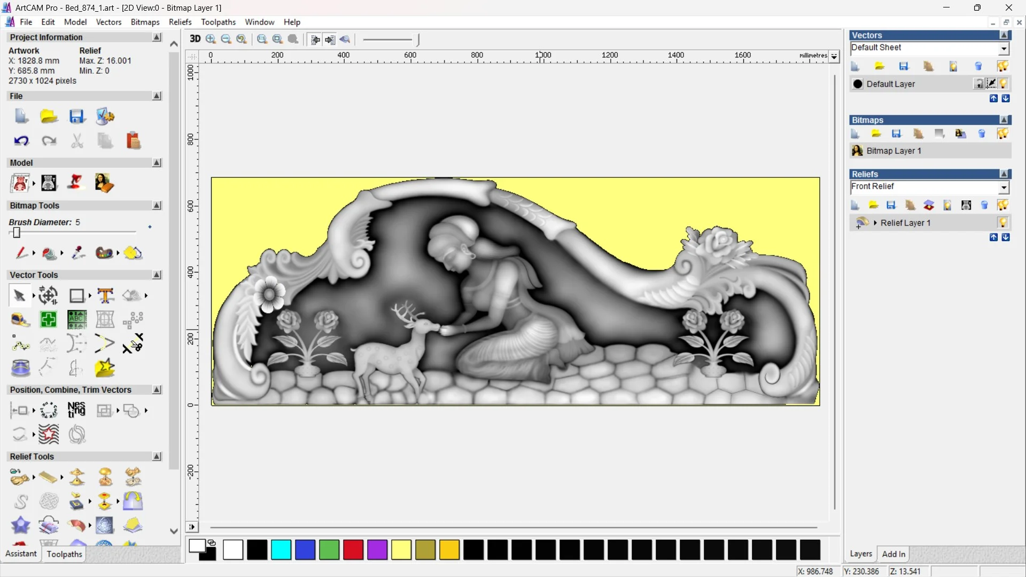Open the Default Sheet dropdown
This screenshot has height=577, width=1026.
click(1004, 49)
